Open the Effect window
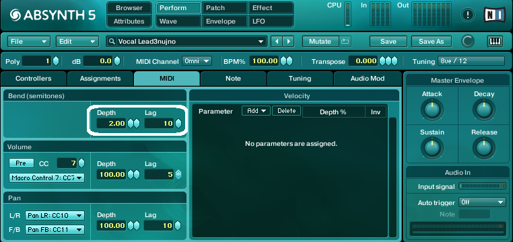513x242 pixels. click(271, 8)
